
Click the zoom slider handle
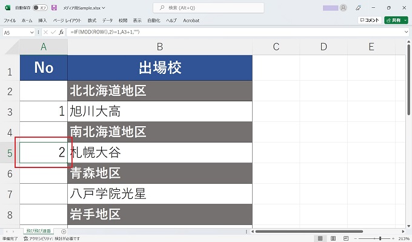pos(380,238)
